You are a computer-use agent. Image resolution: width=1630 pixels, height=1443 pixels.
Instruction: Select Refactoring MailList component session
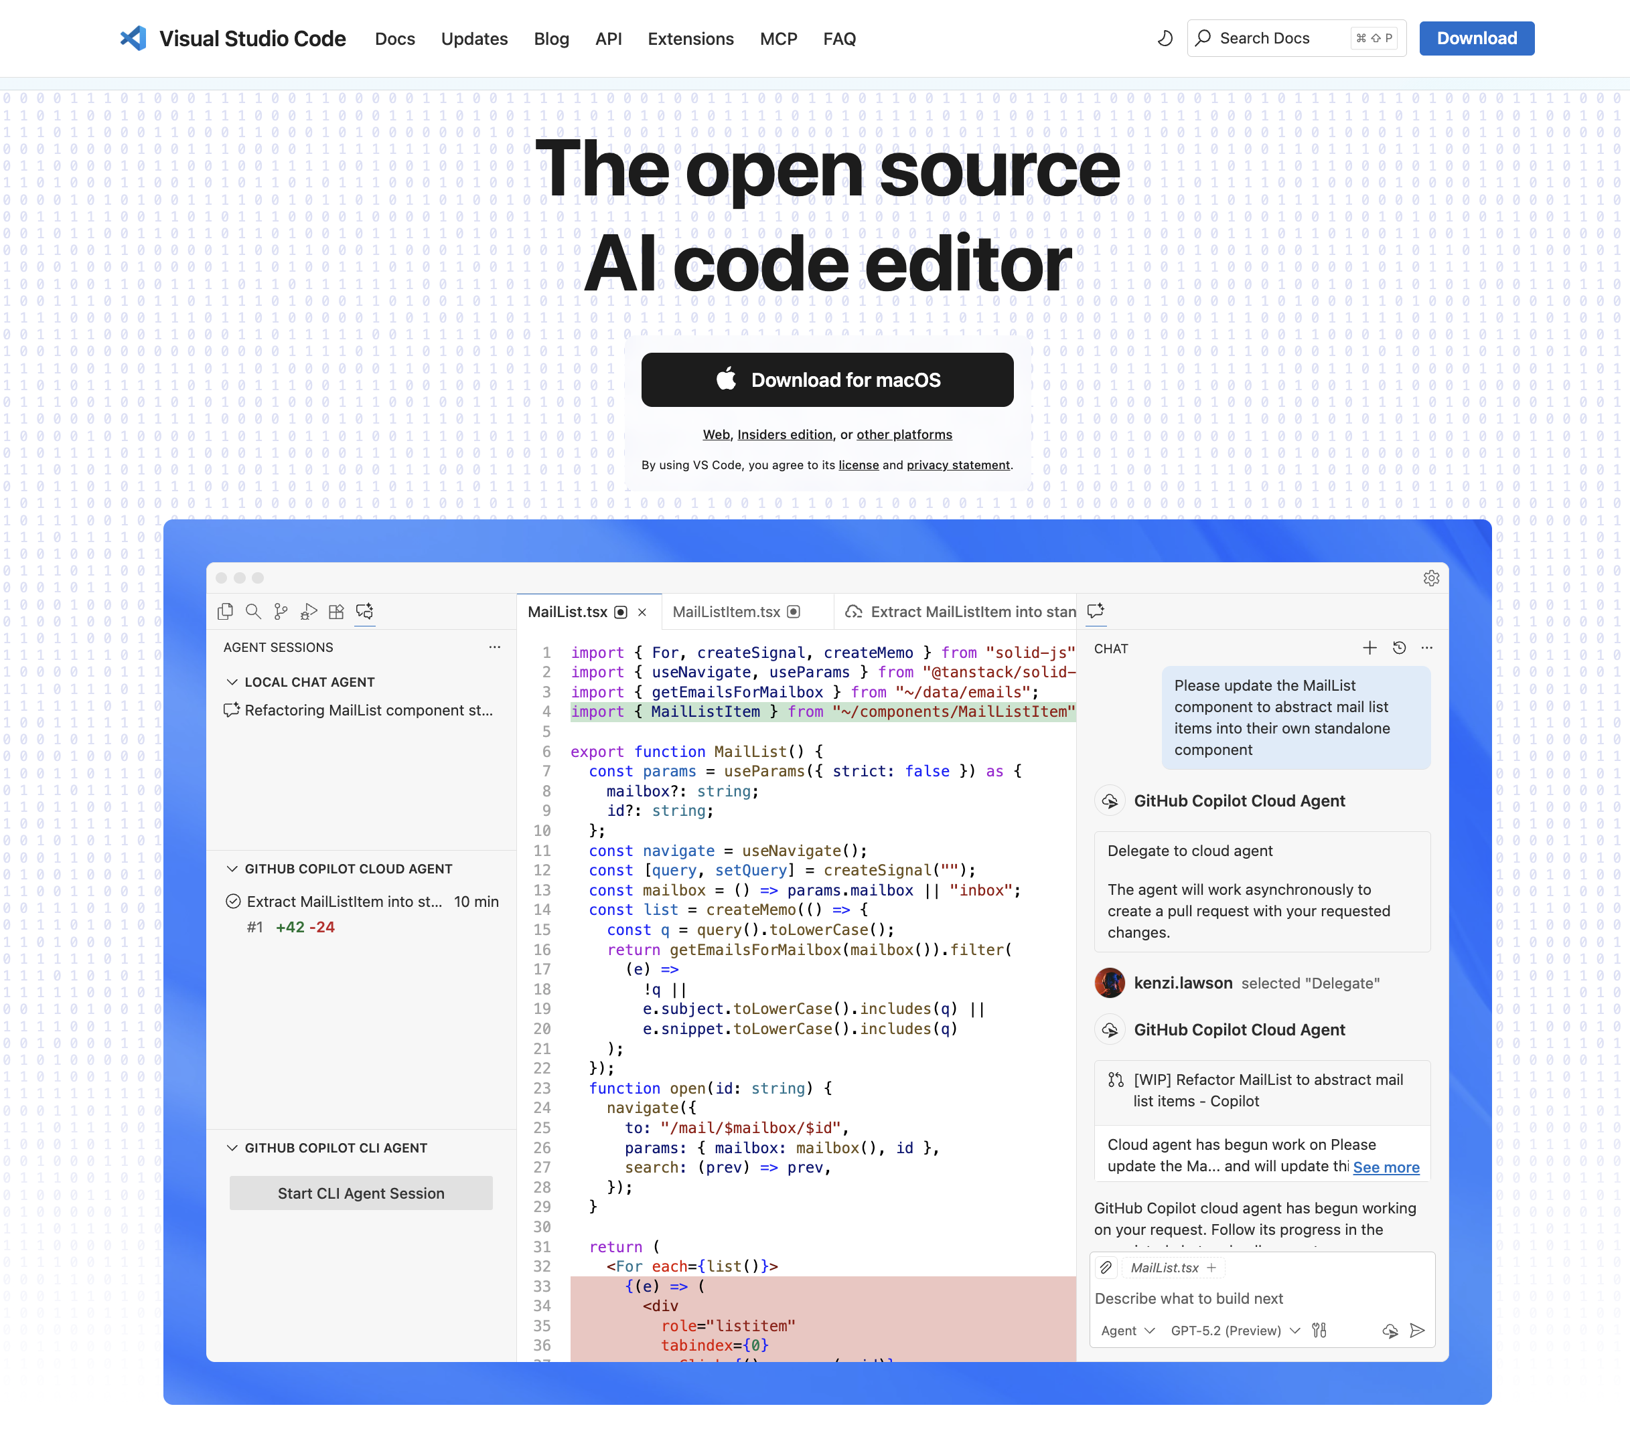360,710
